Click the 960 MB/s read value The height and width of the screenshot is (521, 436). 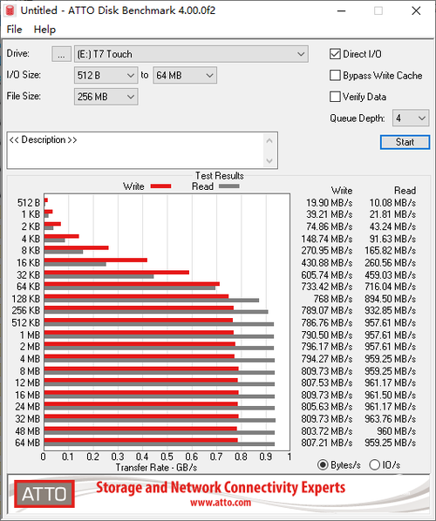click(396, 431)
